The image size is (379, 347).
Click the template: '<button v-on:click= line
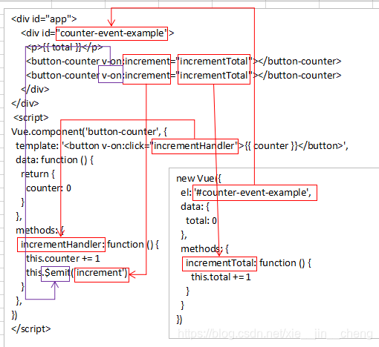click(x=182, y=146)
